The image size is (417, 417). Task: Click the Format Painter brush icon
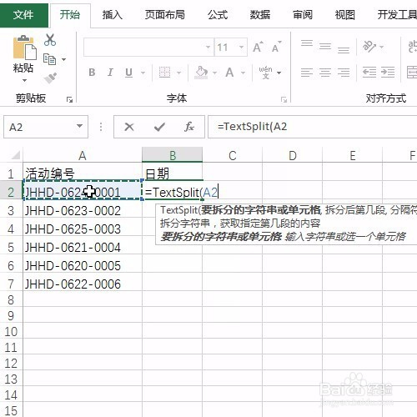(x=50, y=78)
